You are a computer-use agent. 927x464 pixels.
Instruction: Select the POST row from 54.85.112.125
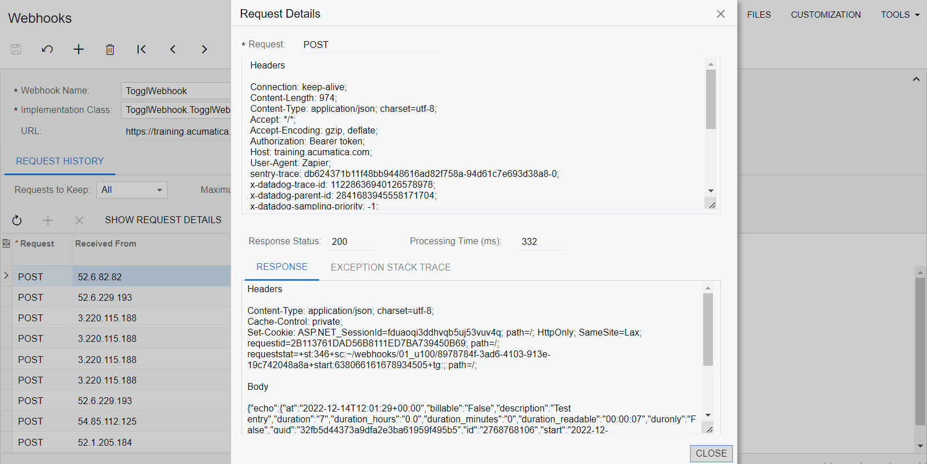point(107,421)
